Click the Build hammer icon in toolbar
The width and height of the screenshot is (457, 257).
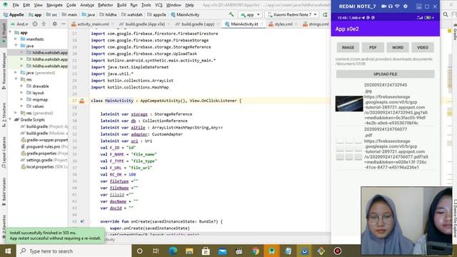[x=231, y=14]
